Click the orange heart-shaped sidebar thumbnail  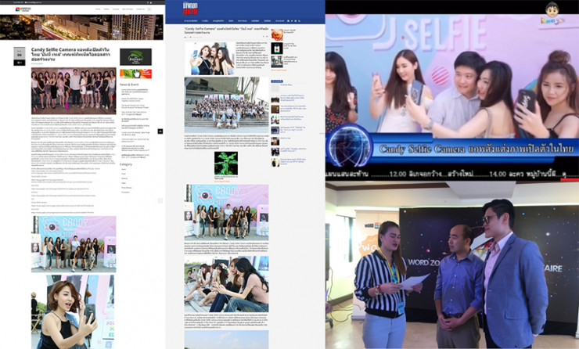277,35
